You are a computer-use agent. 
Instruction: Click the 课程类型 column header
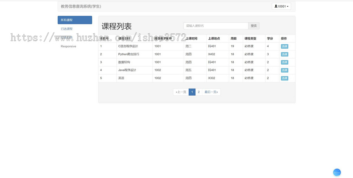(250, 38)
